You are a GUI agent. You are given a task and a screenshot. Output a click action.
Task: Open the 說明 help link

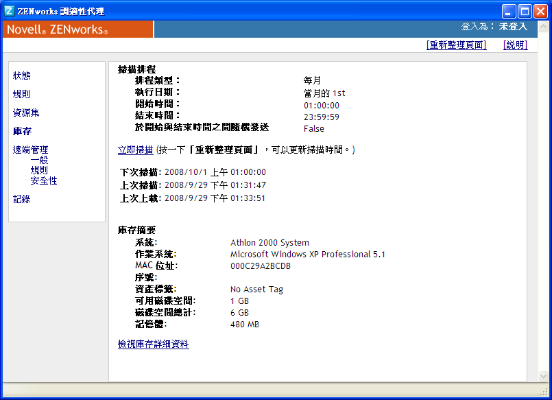point(514,45)
